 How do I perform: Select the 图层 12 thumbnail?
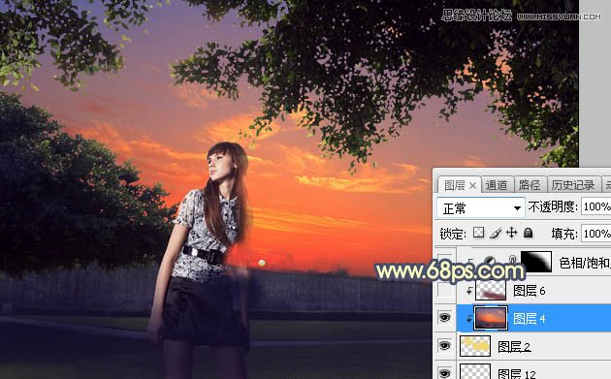[475, 371]
